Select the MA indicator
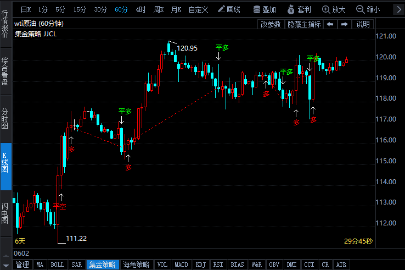The width and height of the screenshot is (405, 270). click(x=40, y=265)
